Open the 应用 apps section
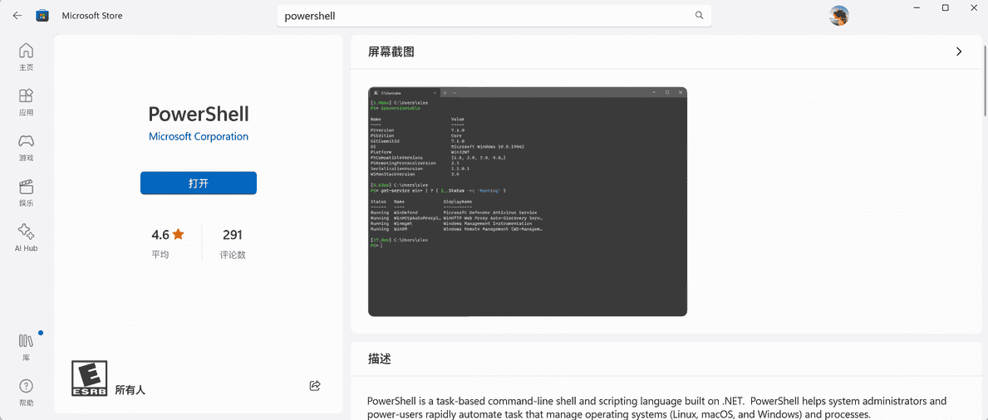This screenshot has height=420, width=988. 27,101
